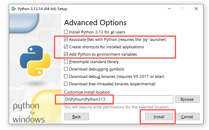
Task: Enable Download debugging symbols checkbox
Action: tap(66, 69)
